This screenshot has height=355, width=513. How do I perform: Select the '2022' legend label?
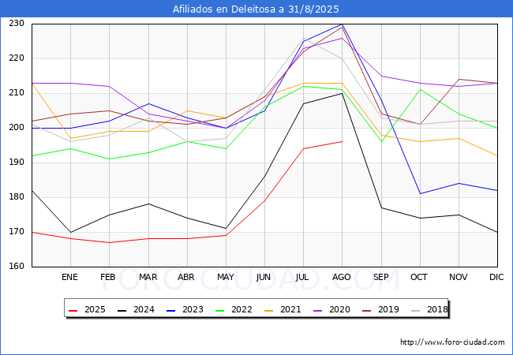(242, 309)
